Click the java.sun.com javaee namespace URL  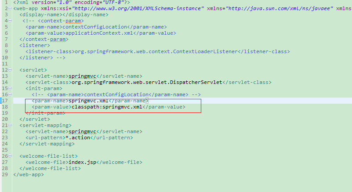pos(279,8)
